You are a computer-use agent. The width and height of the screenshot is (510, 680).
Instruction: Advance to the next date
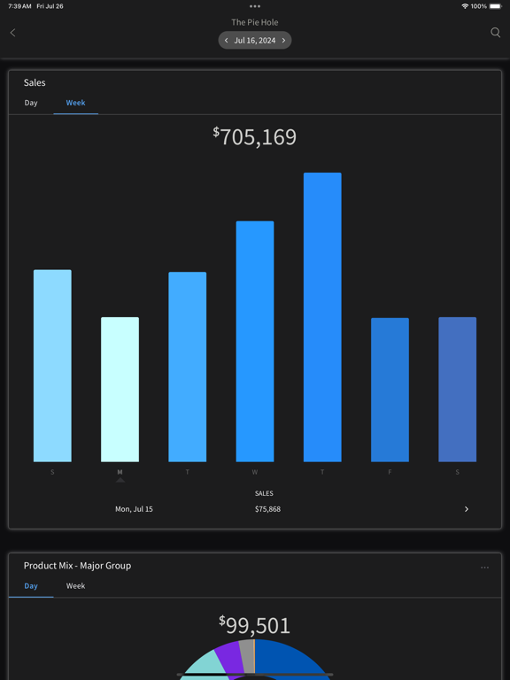(283, 41)
